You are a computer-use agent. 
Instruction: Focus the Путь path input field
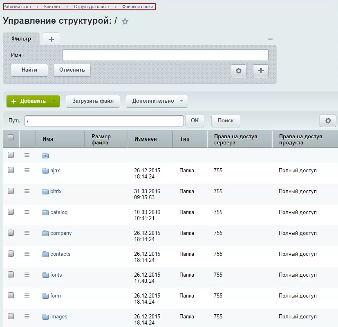coord(104,121)
